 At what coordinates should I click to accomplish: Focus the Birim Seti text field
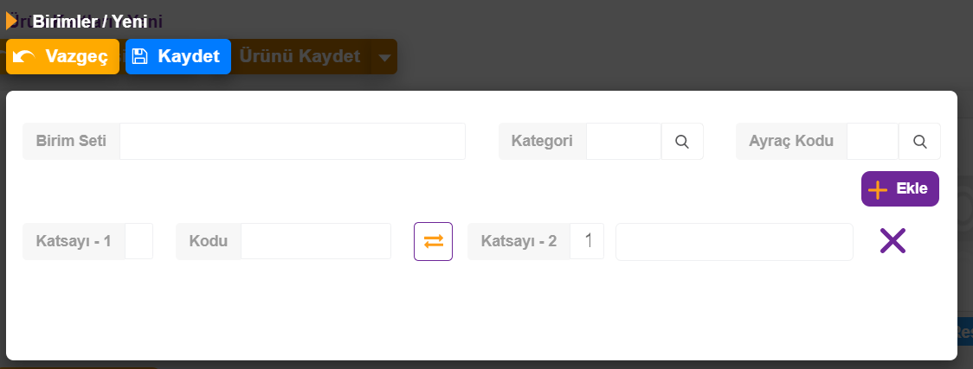[293, 141]
